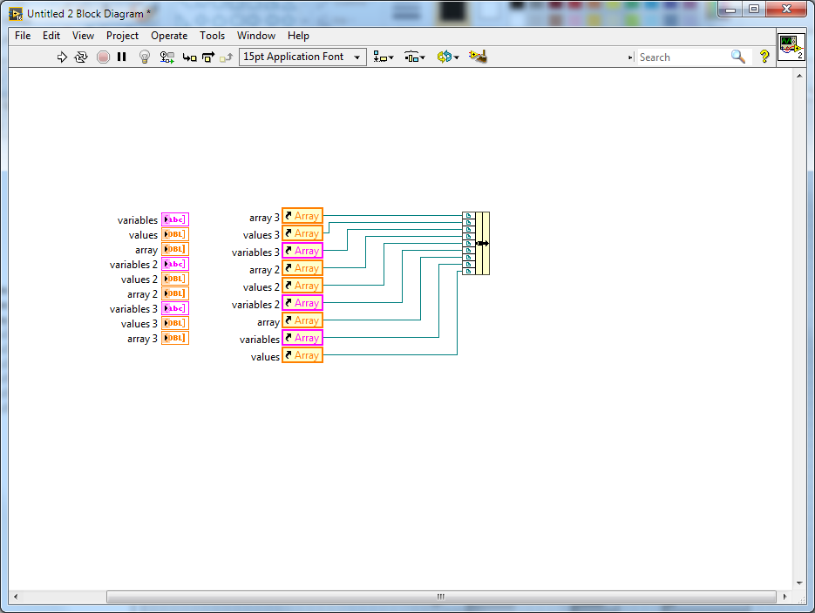Viewport: 815px width, 613px height.
Task: Open the Window menu
Action: click(x=256, y=36)
